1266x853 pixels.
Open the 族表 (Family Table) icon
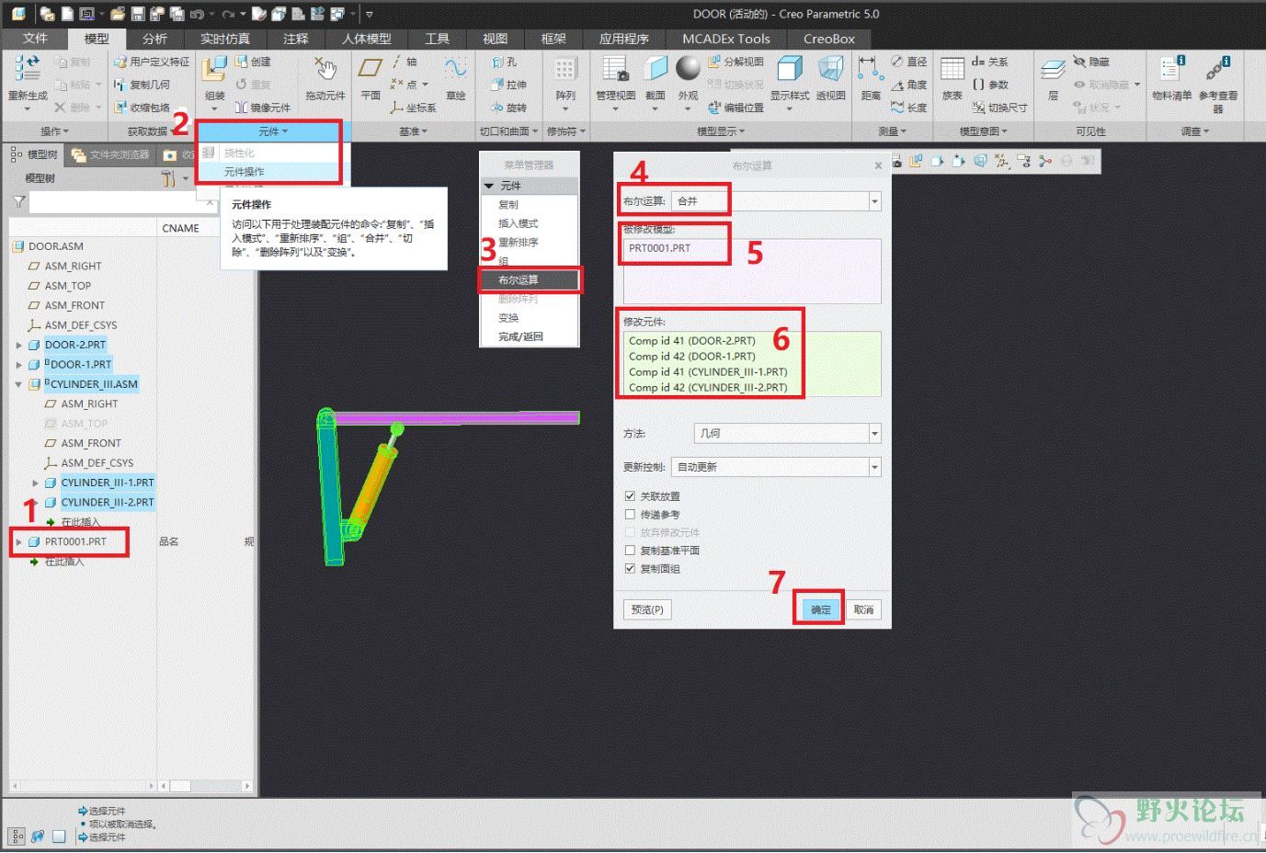(x=952, y=70)
